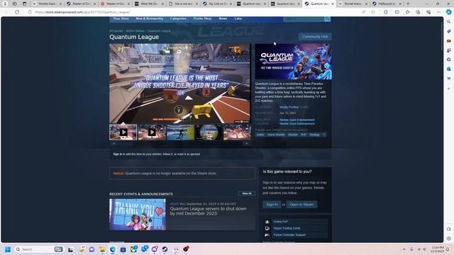Click the main trailer video player
454x255 pixels.
tap(179, 84)
